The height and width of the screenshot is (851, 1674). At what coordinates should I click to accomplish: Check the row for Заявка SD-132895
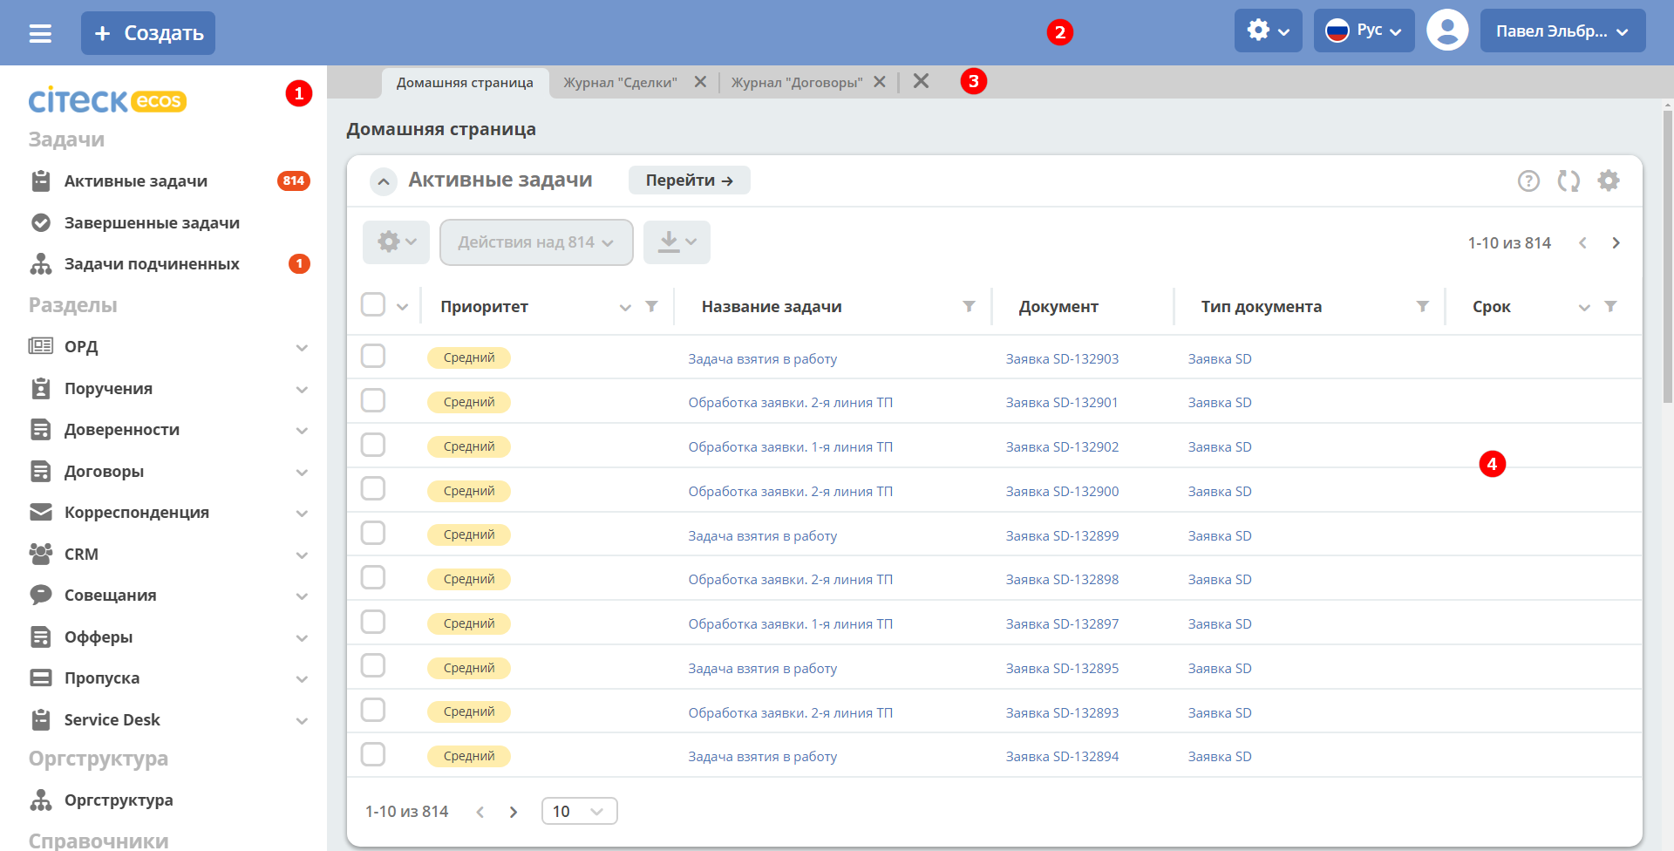(x=373, y=665)
